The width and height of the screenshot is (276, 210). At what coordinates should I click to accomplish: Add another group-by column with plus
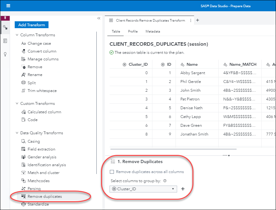click(183, 189)
